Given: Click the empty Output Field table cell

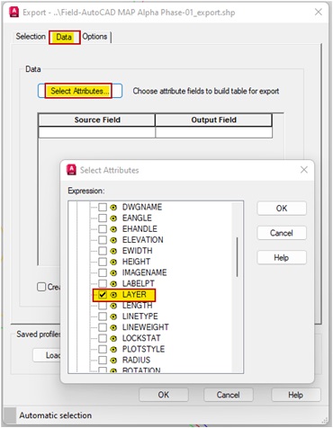Looking at the screenshot, I should click(x=213, y=132).
